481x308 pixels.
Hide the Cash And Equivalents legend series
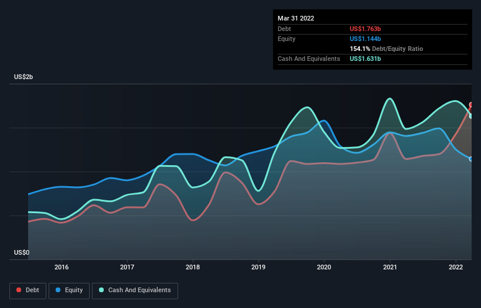135,290
